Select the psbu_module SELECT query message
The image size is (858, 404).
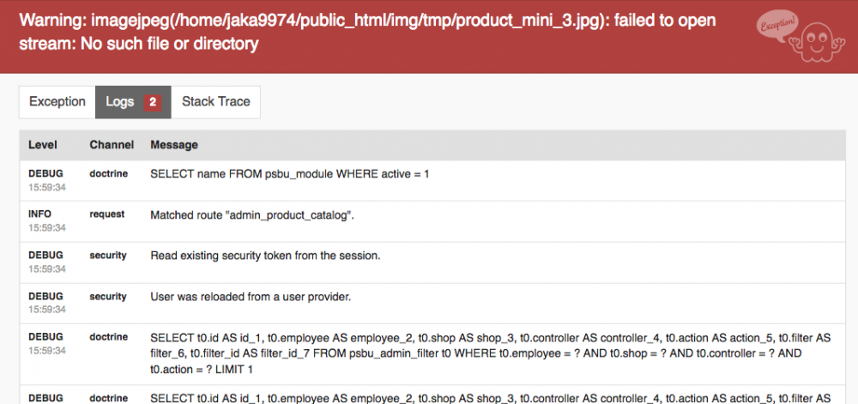coord(290,173)
